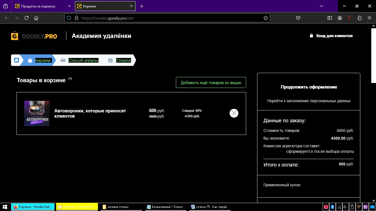Screen dimensions: 376x211
Task: Open the Автоворонки product thumbnail
Action: [37, 113]
